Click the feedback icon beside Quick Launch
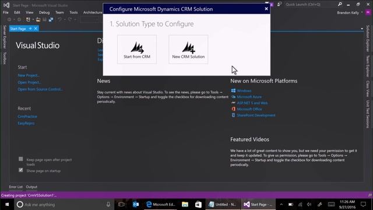373x210 pixels. tap(279, 4)
